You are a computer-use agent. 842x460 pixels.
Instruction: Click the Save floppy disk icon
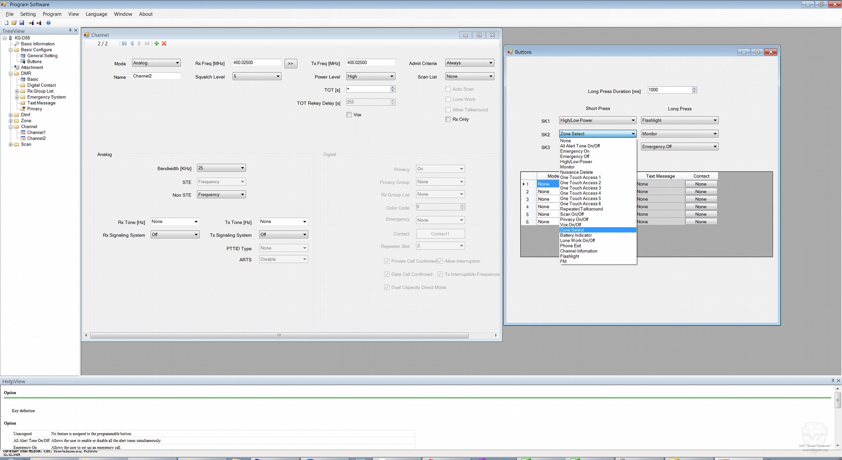coord(22,23)
